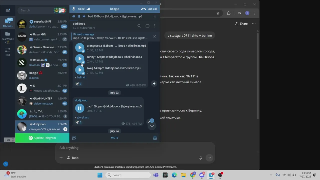Viewport: 320px width, 180px height.
Task: Open dddjdooo chat in list
Action: (42, 127)
